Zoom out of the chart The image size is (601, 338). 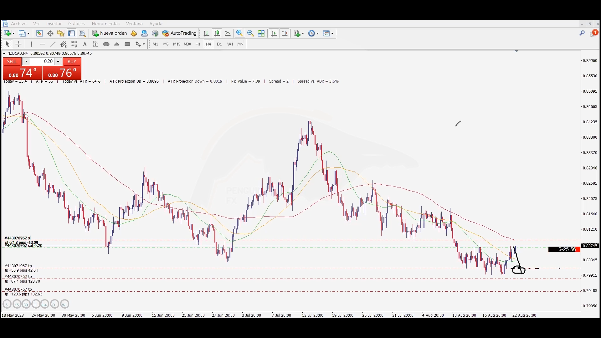tap(250, 33)
